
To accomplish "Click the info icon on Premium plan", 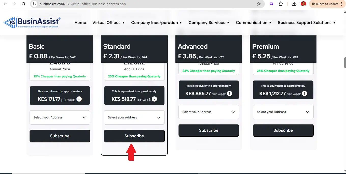I will (x=304, y=93).
